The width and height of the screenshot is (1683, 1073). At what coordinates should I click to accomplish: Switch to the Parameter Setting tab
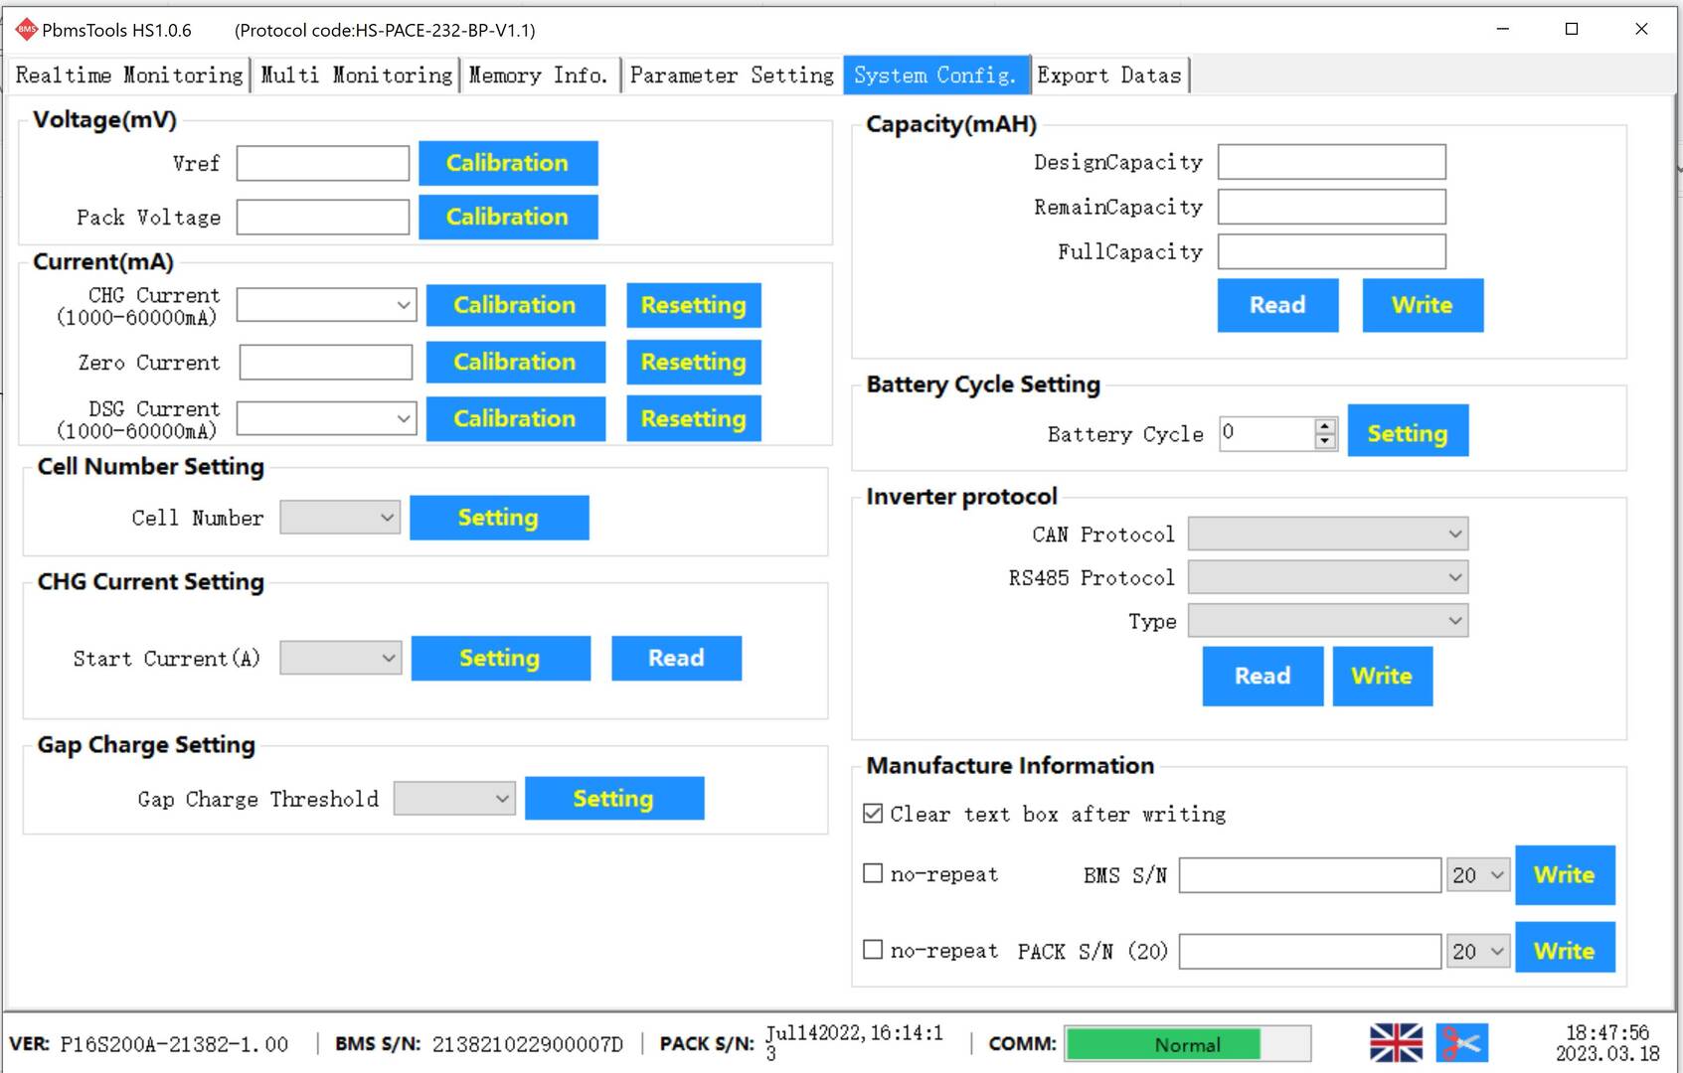point(732,75)
